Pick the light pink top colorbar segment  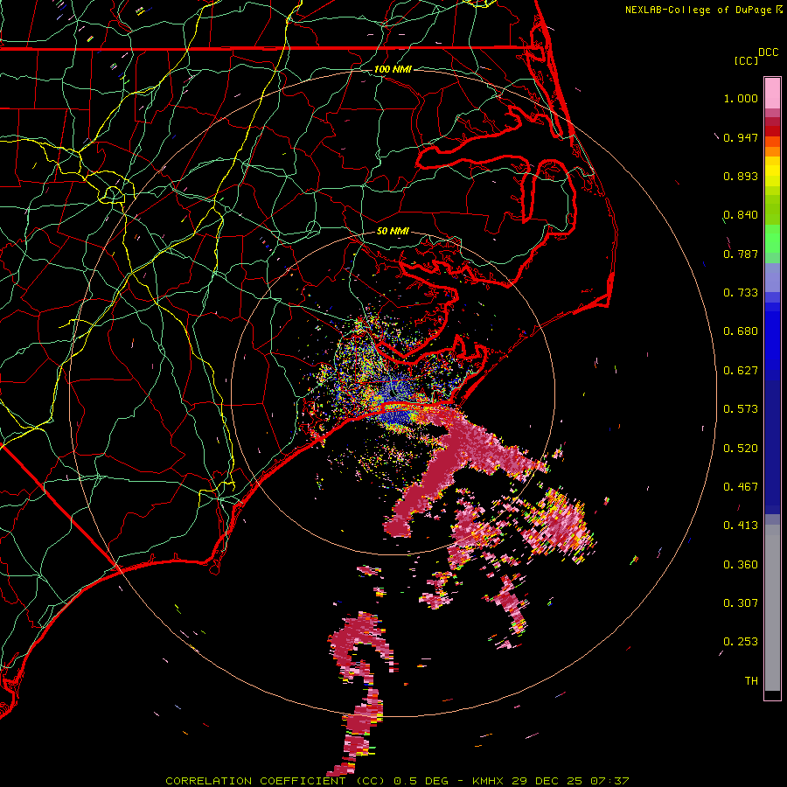(x=772, y=94)
